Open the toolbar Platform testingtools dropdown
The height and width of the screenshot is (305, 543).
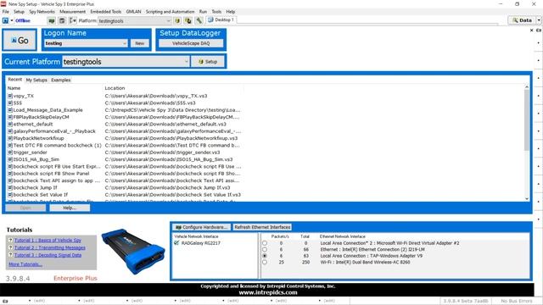pyautogui.click(x=135, y=20)
